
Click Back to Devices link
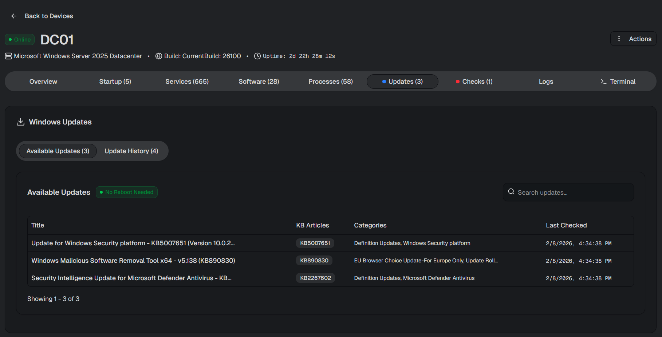click(49, 16)
